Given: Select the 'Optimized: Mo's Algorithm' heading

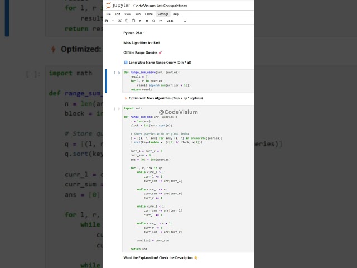Looking at the screenshot, I should point(163,98).
